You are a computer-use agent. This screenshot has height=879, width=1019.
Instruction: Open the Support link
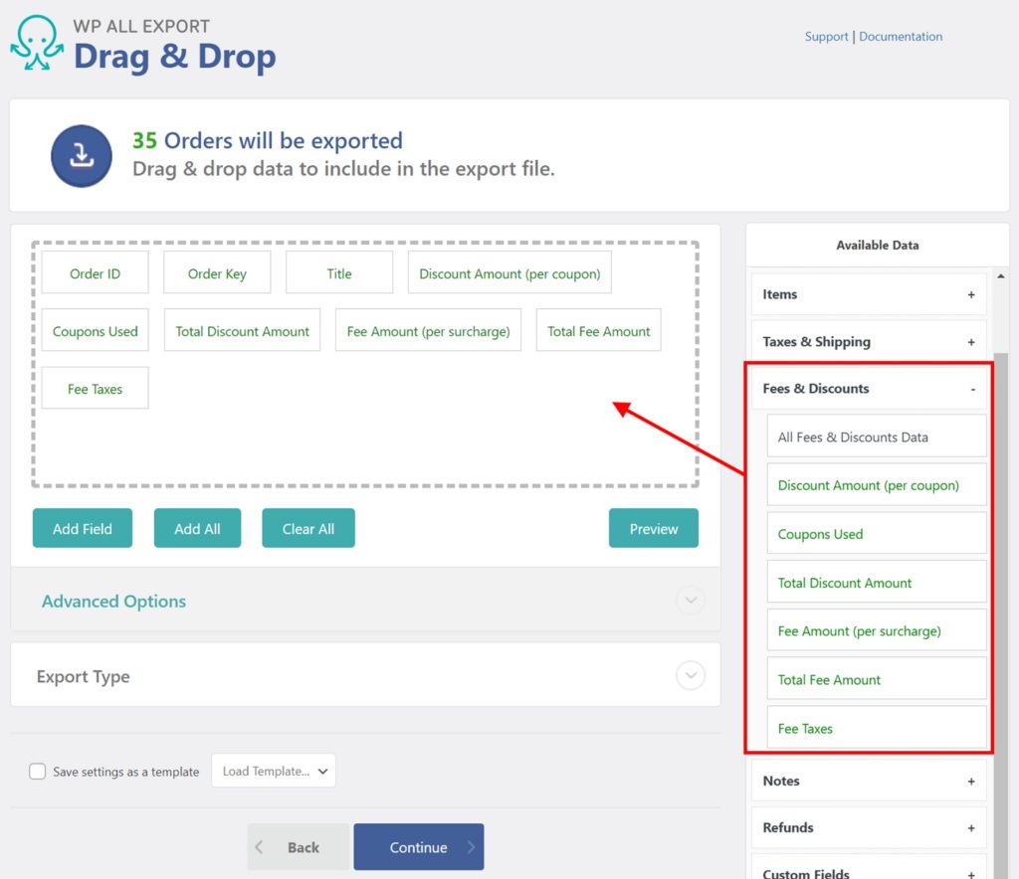826,36
